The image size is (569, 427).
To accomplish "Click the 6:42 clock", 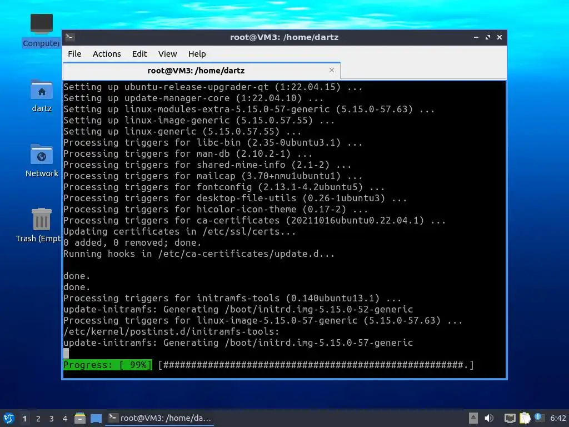I will click(558, 418).
